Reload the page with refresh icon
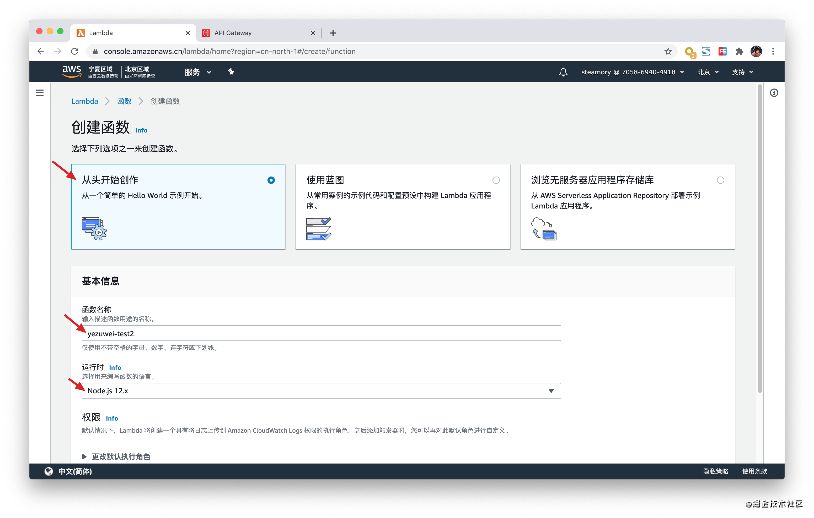 click(75, 51)
